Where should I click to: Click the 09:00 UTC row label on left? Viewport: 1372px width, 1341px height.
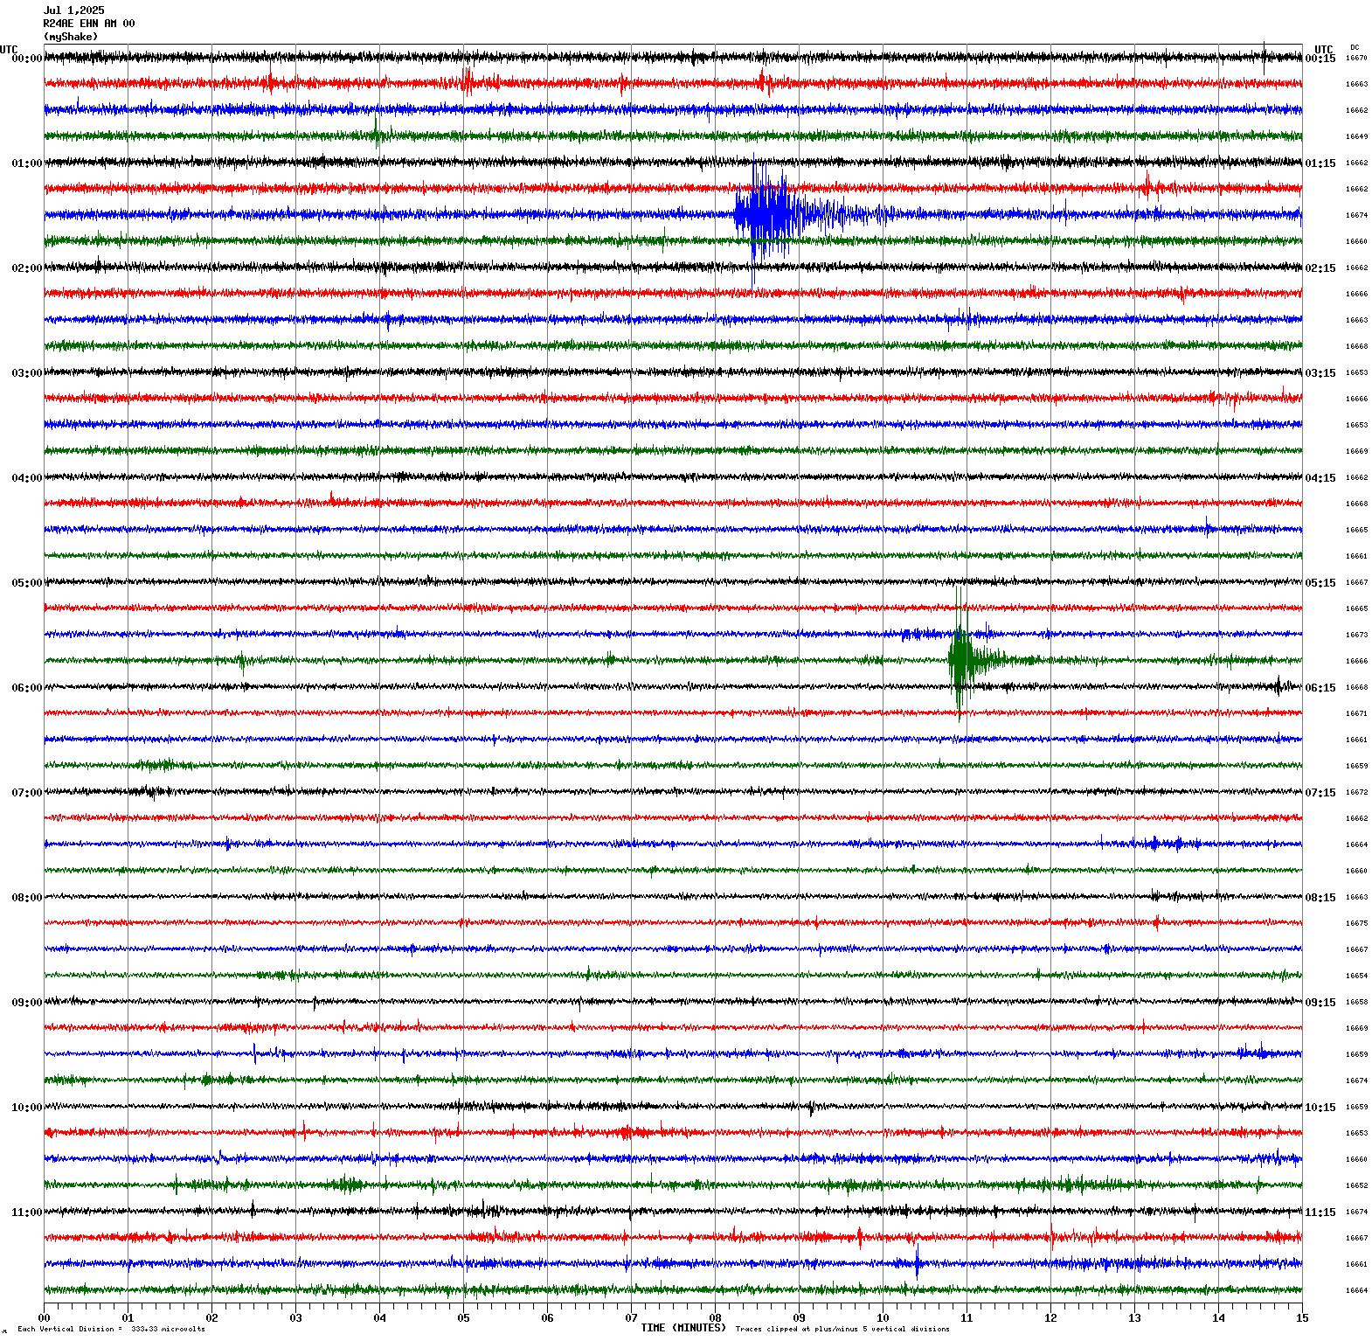26,1003
